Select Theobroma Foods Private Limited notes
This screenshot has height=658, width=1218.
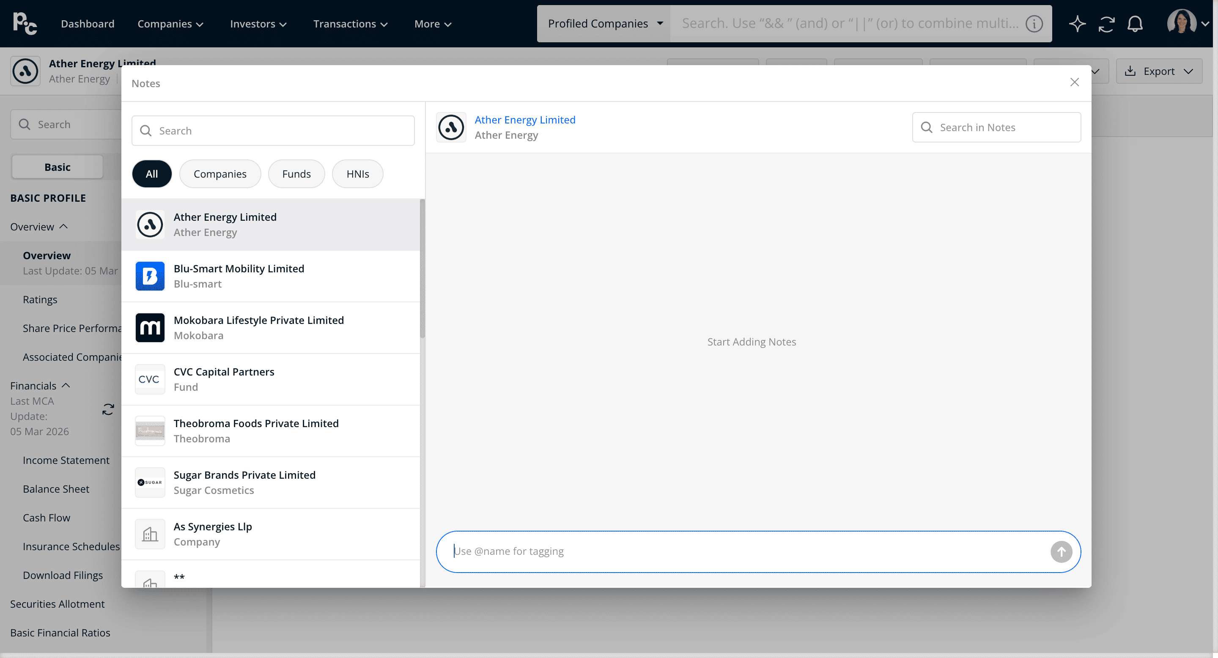click(x=271, y=430)
